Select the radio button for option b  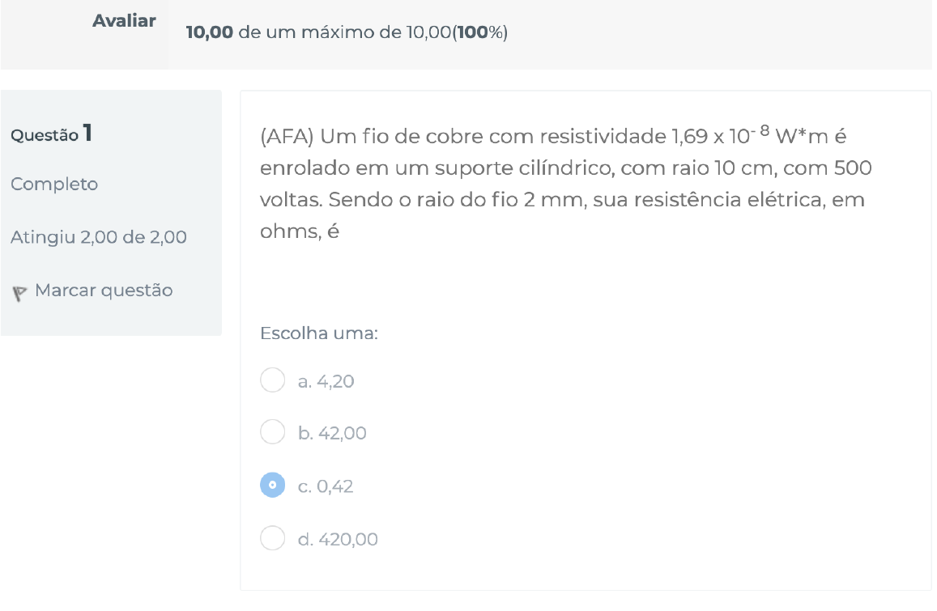(x=272, y=432)
